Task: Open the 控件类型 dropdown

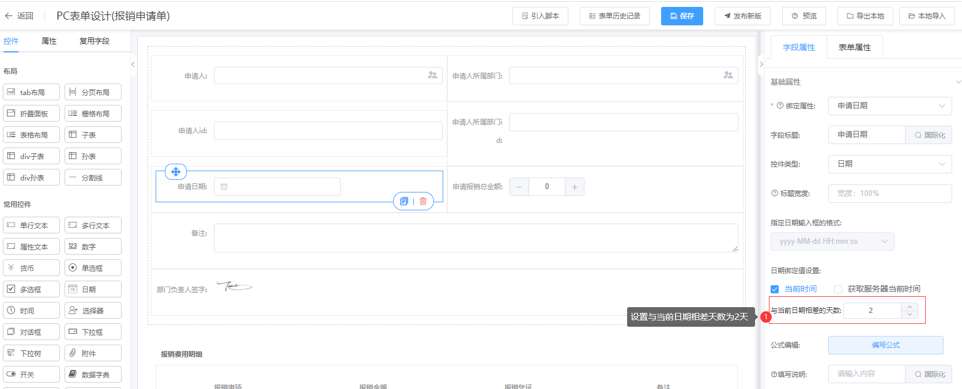Action: (889, 164)
